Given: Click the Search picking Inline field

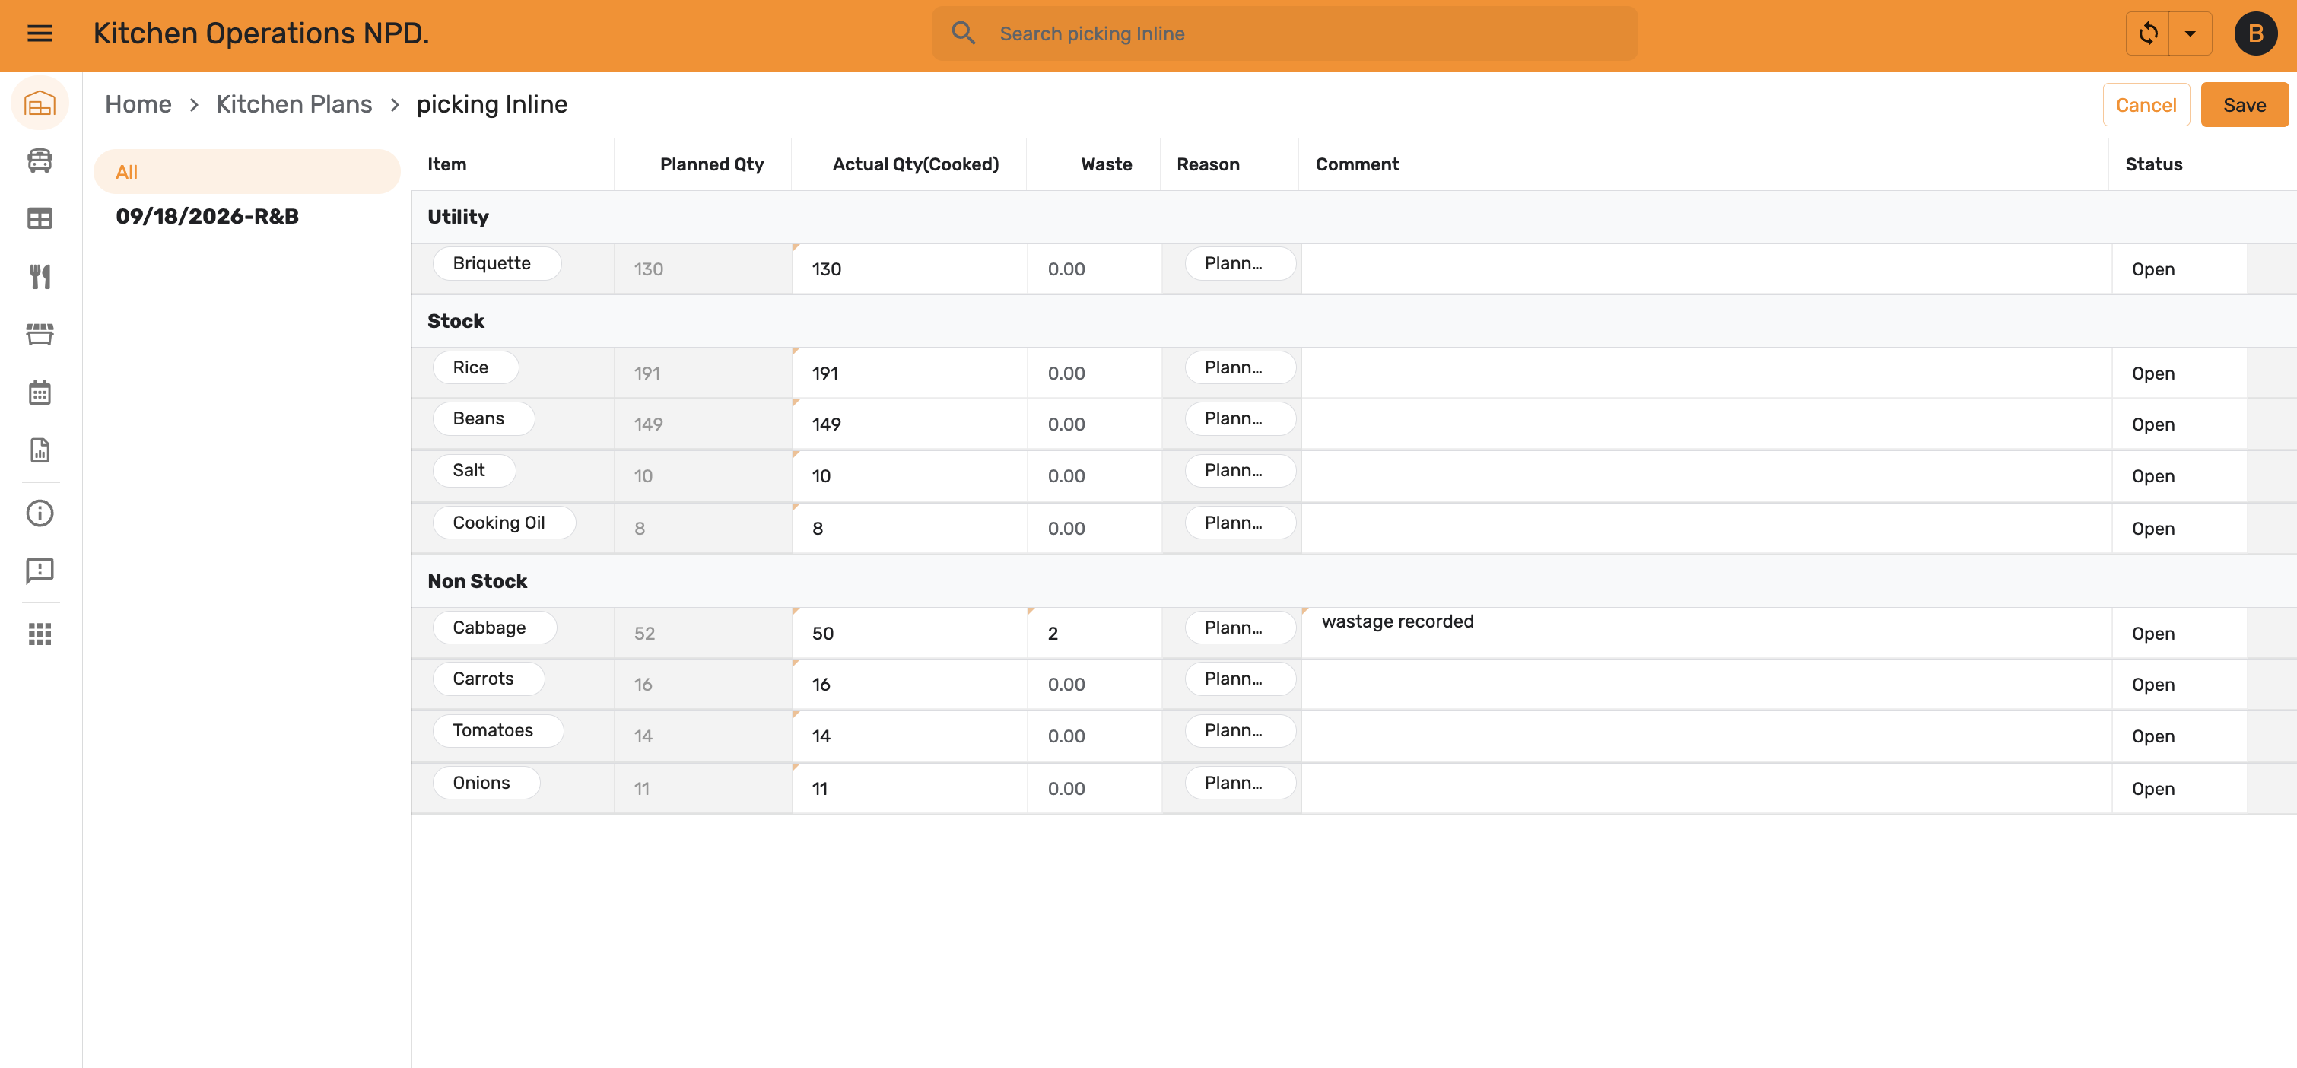Looking at the screenshot, I should tap(1284, 34).
